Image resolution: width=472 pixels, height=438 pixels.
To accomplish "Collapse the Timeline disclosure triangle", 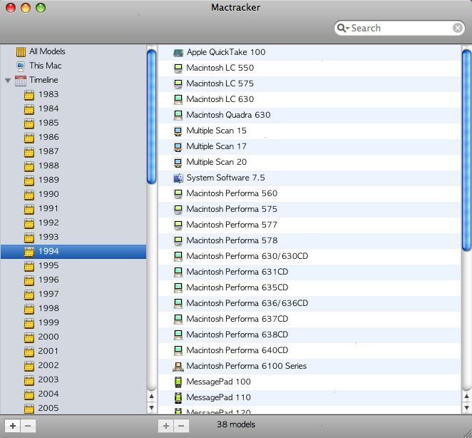I will pos(8,81).
